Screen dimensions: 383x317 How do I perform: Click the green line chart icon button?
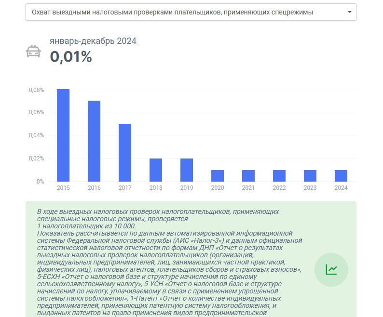[x=331, y=270]
